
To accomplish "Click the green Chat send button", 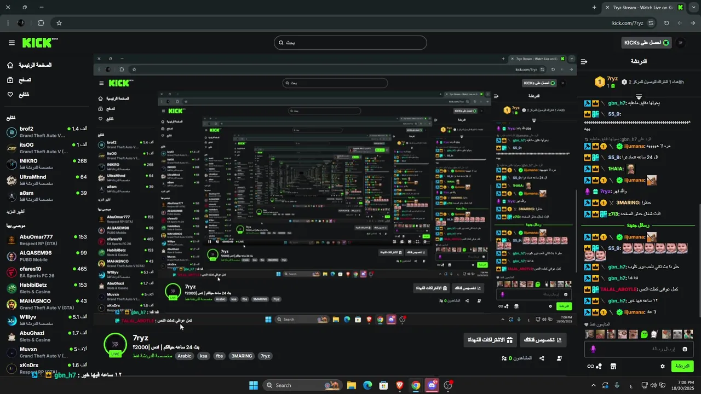I will click(682, 366).
